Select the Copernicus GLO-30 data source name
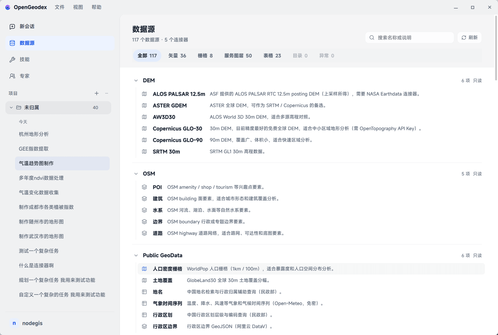This screenshot has height=335, width=498. point(177,129)
